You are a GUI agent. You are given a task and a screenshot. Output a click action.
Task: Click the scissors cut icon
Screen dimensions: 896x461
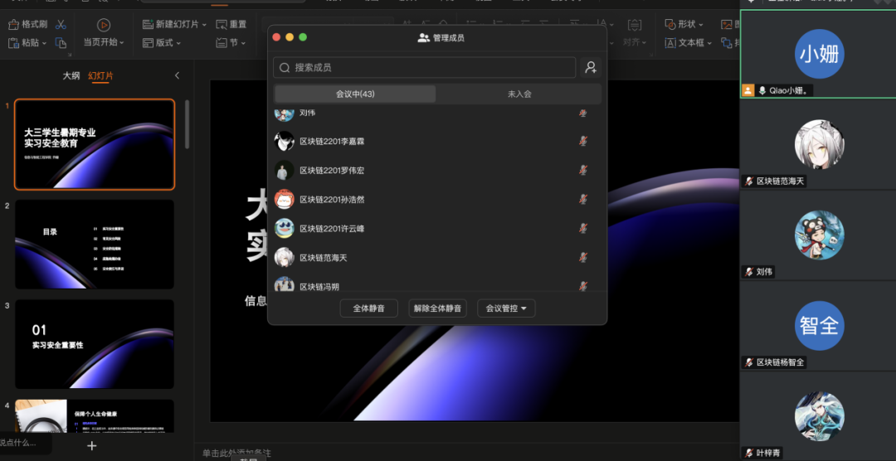[x=61, y=25]
